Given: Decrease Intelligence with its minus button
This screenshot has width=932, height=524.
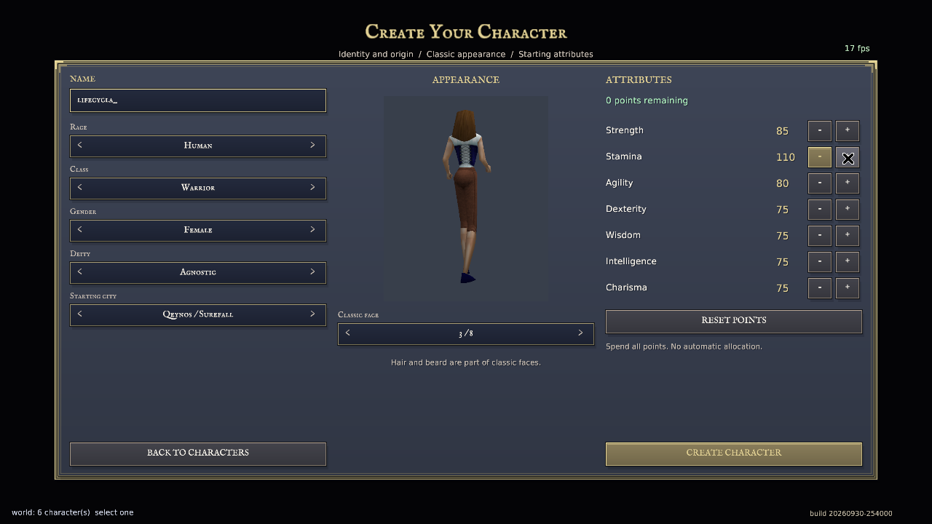Looking at the screenshot, I should (x=820, y=262).
